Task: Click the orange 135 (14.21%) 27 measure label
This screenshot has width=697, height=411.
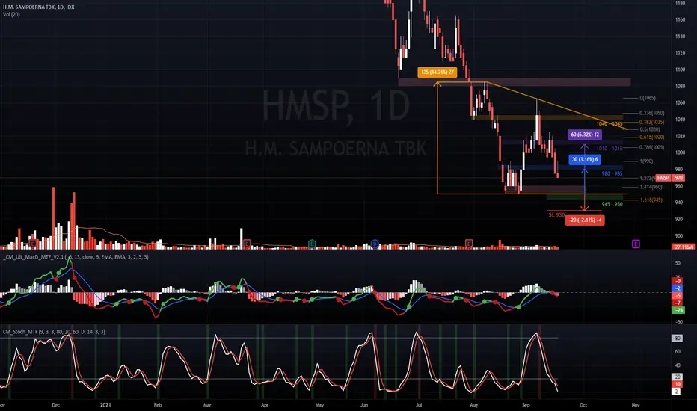Action: [437, 72]
